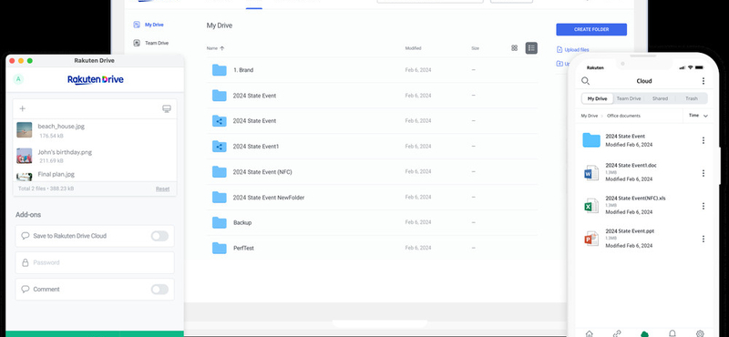Click the CREATE FOLDER button
Image resolution: width=729 pixels, height=337 pixels.
591,29
